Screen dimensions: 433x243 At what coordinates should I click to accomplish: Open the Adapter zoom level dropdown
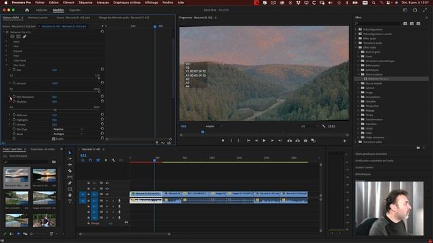tap(214, 126)
